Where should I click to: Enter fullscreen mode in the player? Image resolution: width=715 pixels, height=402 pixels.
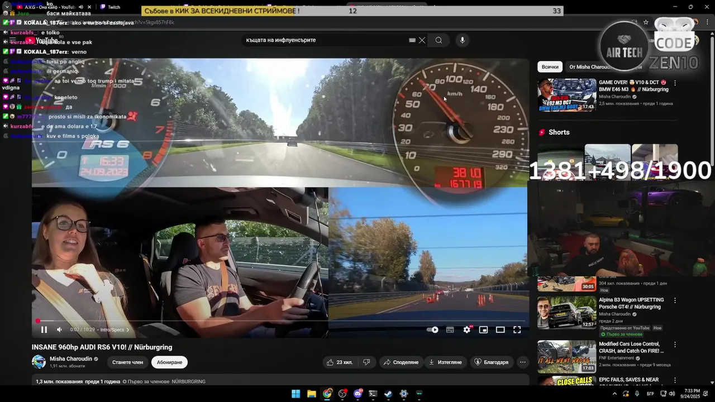point(517,329)
